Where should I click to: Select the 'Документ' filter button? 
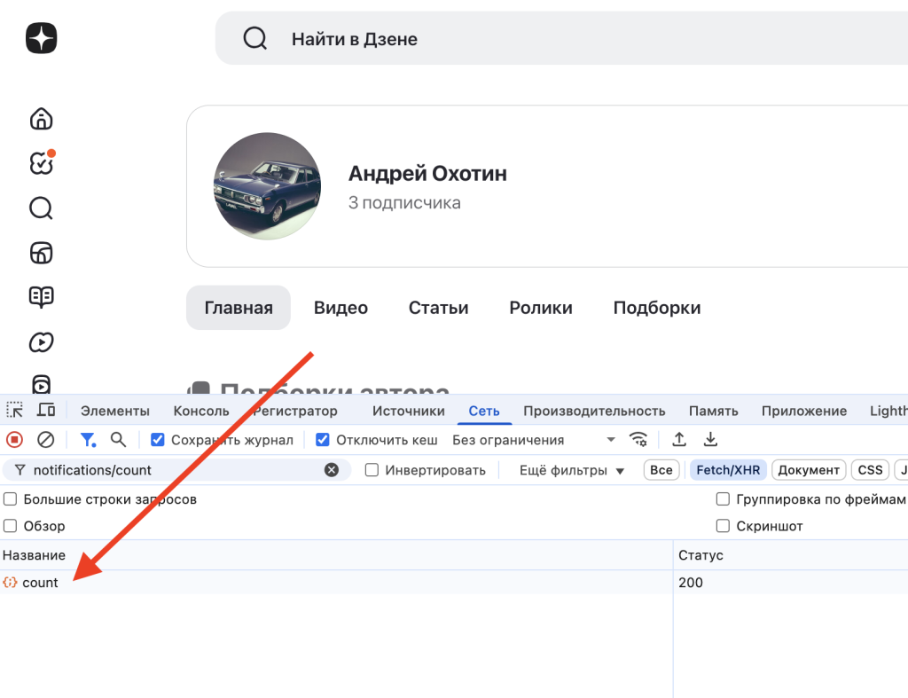(x=808, y=470)
